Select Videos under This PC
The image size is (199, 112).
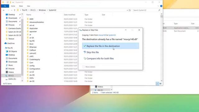11,72
